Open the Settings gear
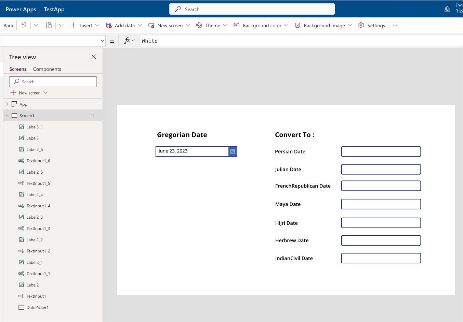Screen dimensions: 463x322 [361, 25]
